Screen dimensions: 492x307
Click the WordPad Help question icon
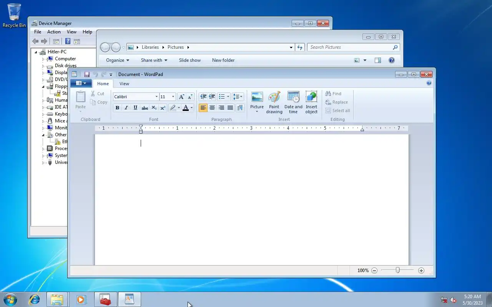pos(429,83)
